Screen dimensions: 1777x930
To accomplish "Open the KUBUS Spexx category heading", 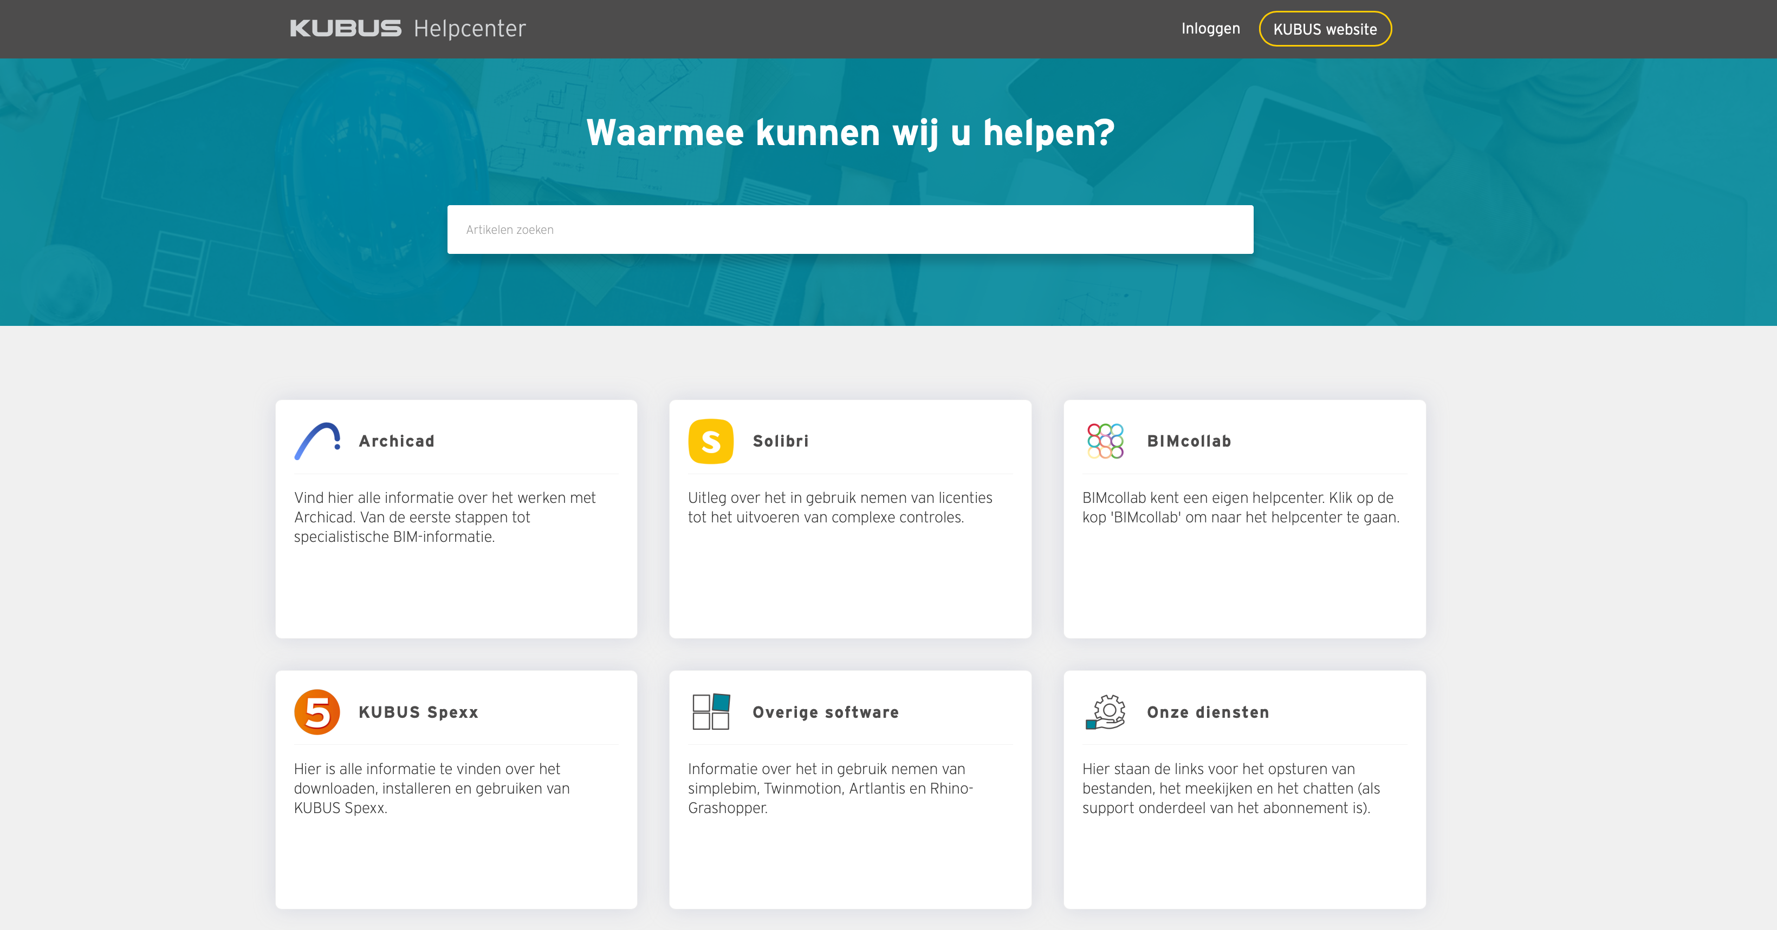I will point(419,712).
